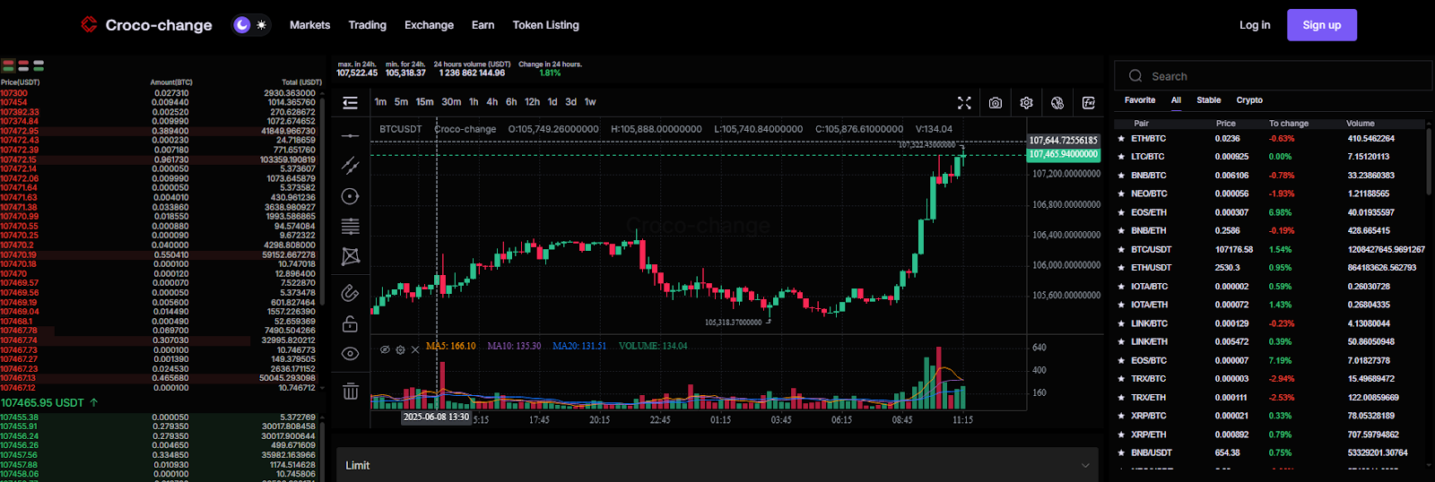Select the XABCD wave pattern tool
1435x482 pixels.
(x=351, y=257)
